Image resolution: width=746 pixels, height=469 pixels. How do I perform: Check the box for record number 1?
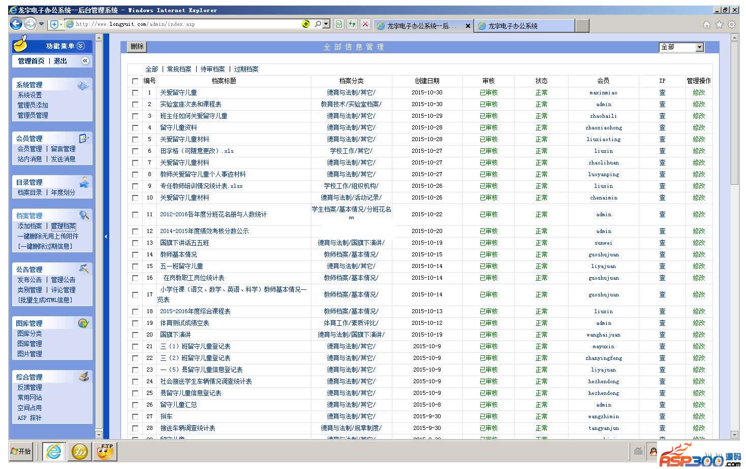point(135,93)
